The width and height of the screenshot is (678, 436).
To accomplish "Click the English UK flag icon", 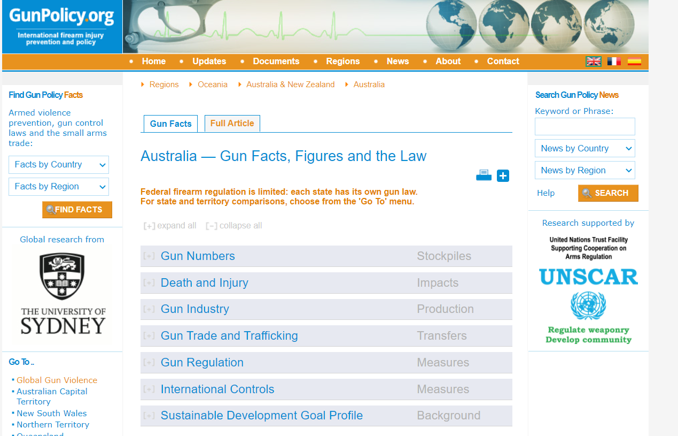I will (x=593, y=62).
